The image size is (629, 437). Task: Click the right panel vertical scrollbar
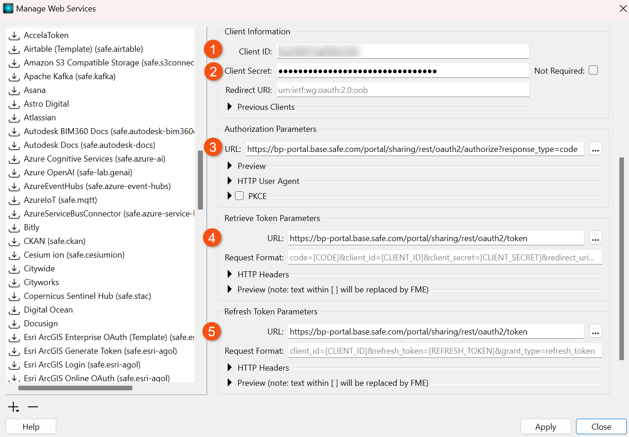[622, 259]
